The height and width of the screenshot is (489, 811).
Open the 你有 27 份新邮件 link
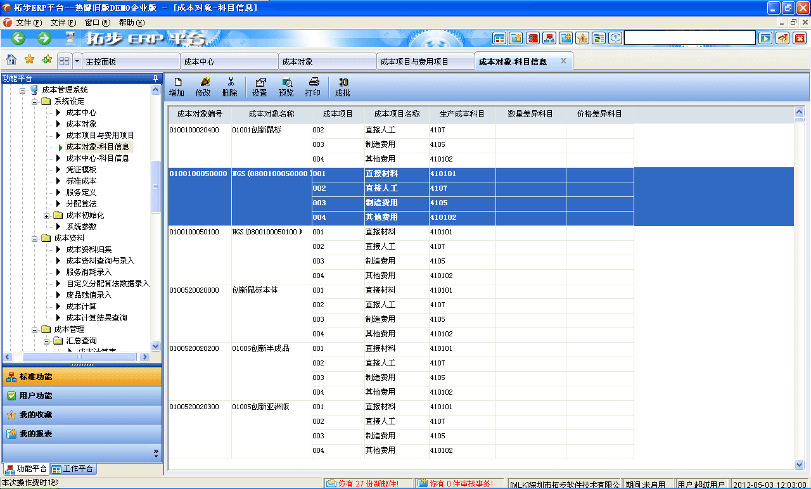(364, 482)
